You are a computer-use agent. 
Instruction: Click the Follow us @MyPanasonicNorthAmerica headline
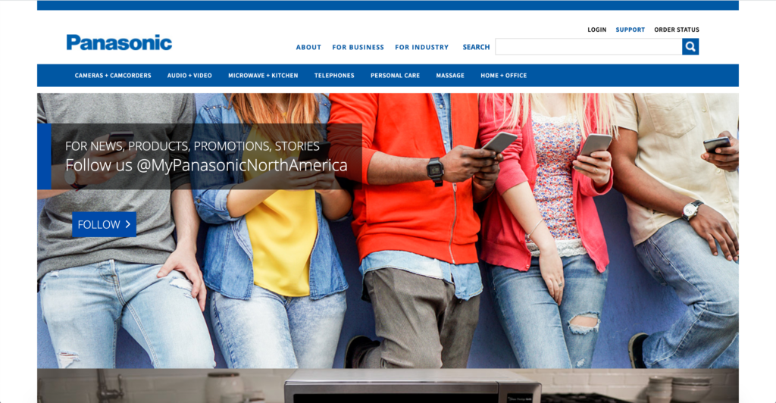point(206,165)
